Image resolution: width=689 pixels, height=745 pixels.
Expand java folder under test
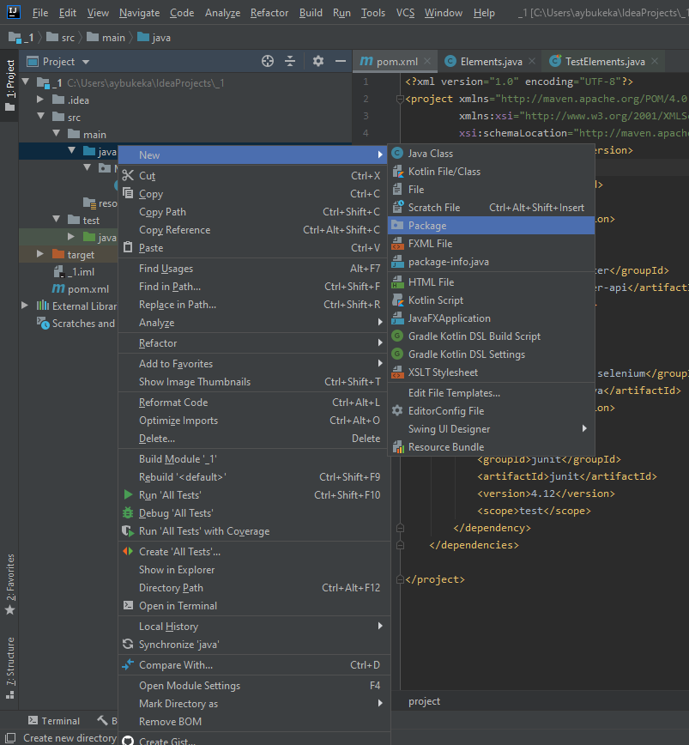click(71, 237)
